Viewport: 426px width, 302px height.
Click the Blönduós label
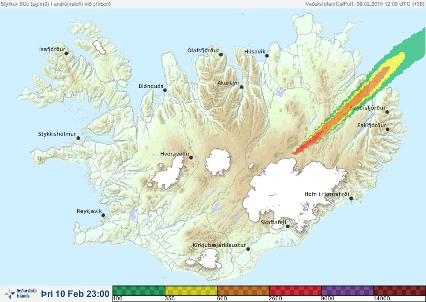(x=151, y=86)
